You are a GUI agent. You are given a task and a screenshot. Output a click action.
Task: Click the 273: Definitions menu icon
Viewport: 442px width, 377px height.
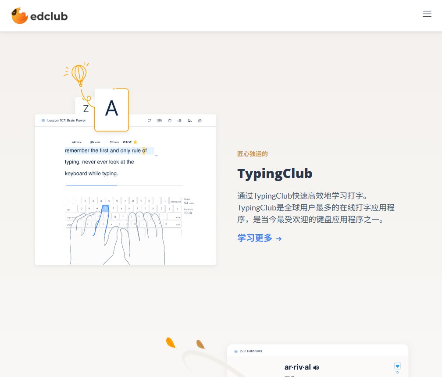tap(236, 351)
